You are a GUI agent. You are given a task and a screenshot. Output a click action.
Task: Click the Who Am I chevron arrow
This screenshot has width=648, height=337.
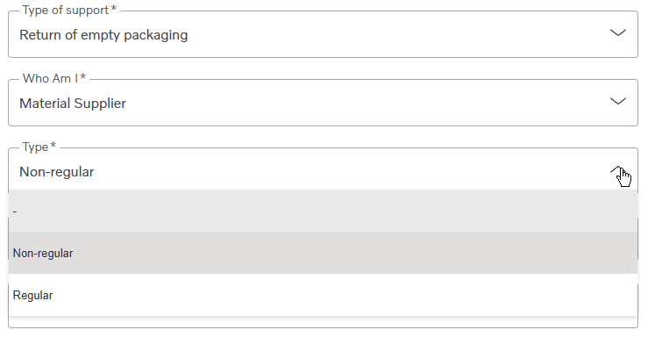tap(618, 101)
